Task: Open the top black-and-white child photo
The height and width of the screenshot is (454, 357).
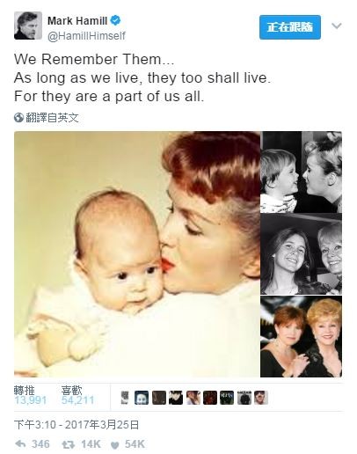Action: coord(301,172)
